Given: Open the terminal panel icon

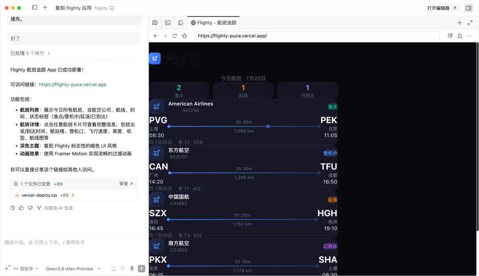Looking at the screenshot, I should (x=168, y=23).
